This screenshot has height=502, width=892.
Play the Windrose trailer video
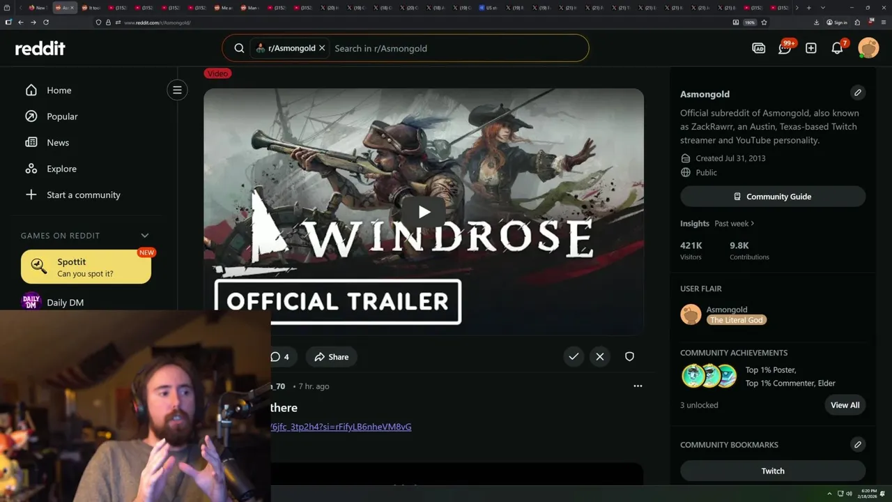point(424,212)
